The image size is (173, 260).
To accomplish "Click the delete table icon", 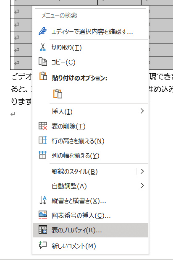I will click(43, 126).
